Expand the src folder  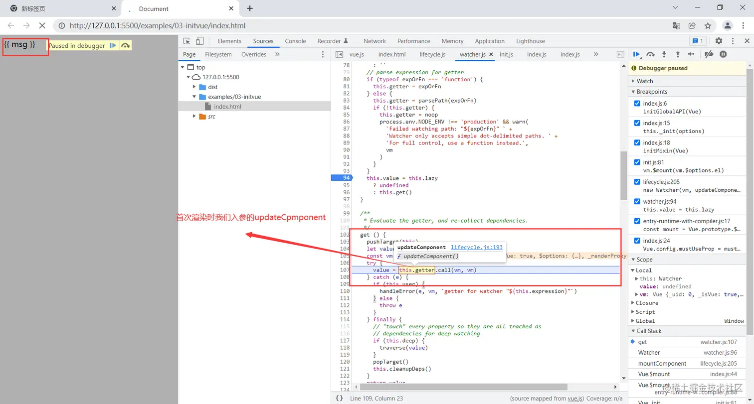point(194,116)
